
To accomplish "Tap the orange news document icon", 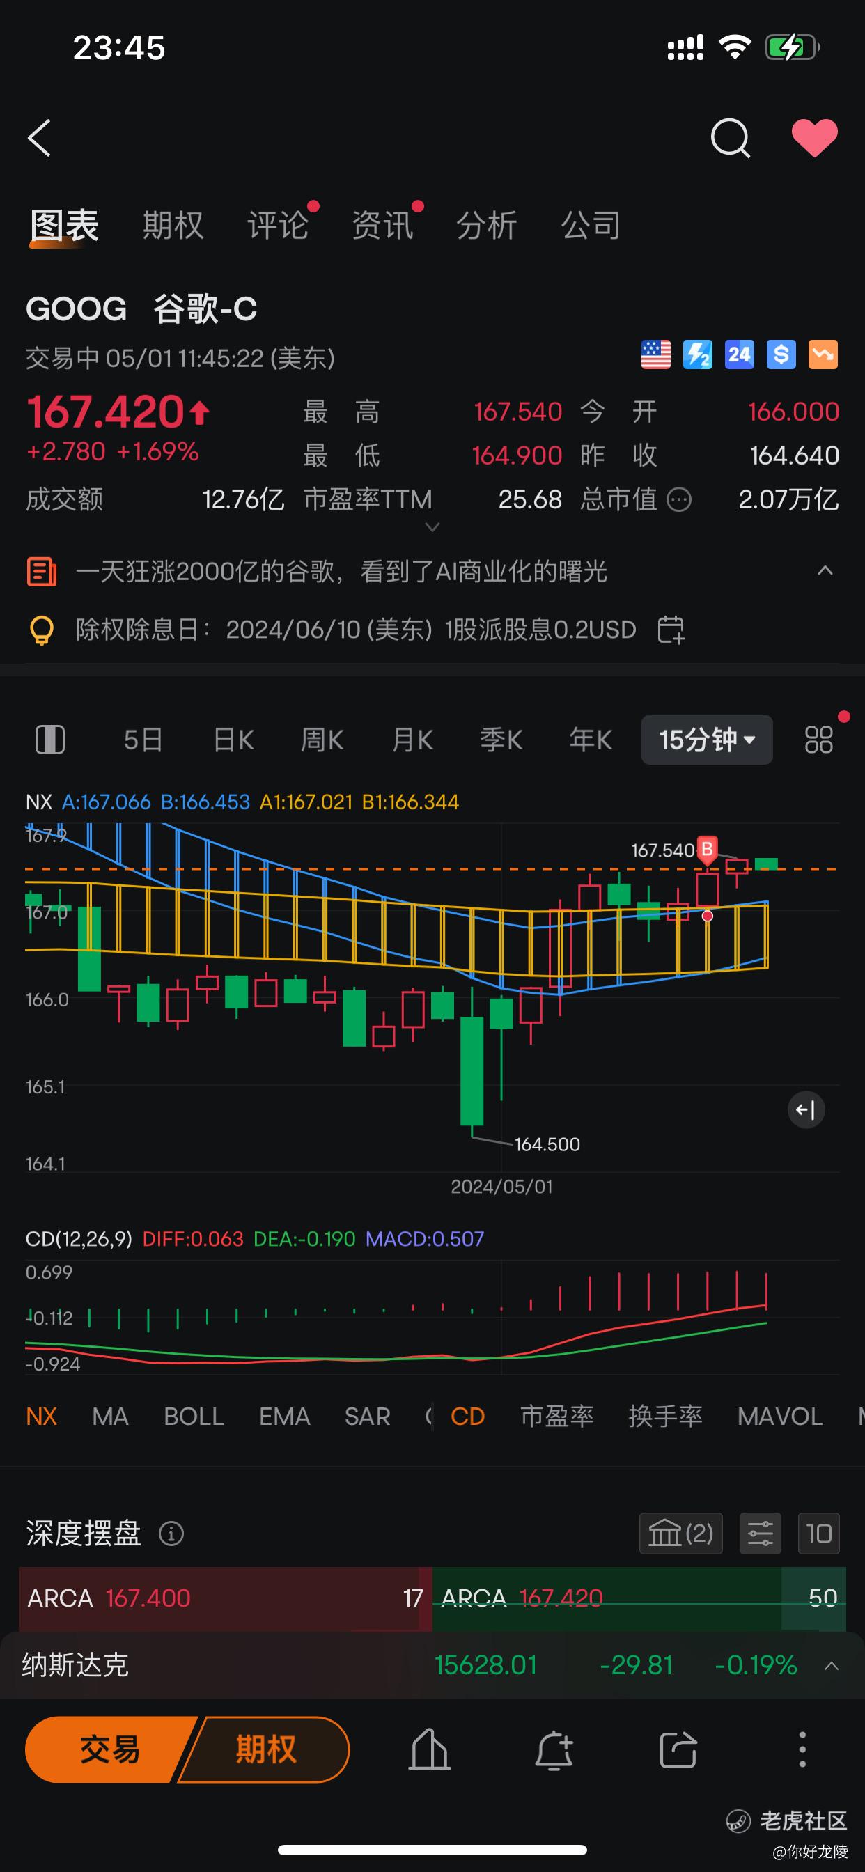I will [41, 571].
